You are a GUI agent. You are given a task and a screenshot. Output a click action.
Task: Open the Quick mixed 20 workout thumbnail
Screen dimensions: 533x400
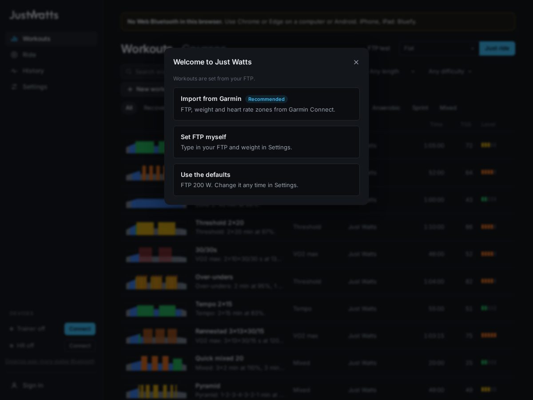click(x=156, y=364)
